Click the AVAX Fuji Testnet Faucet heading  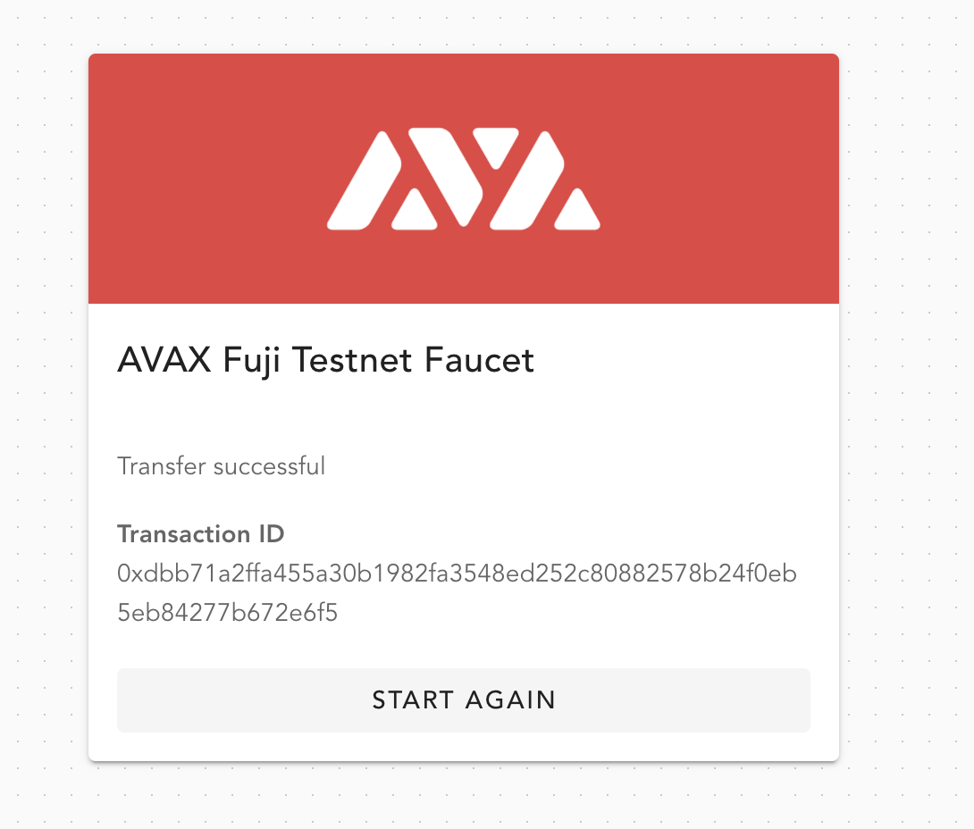[325, 360]
